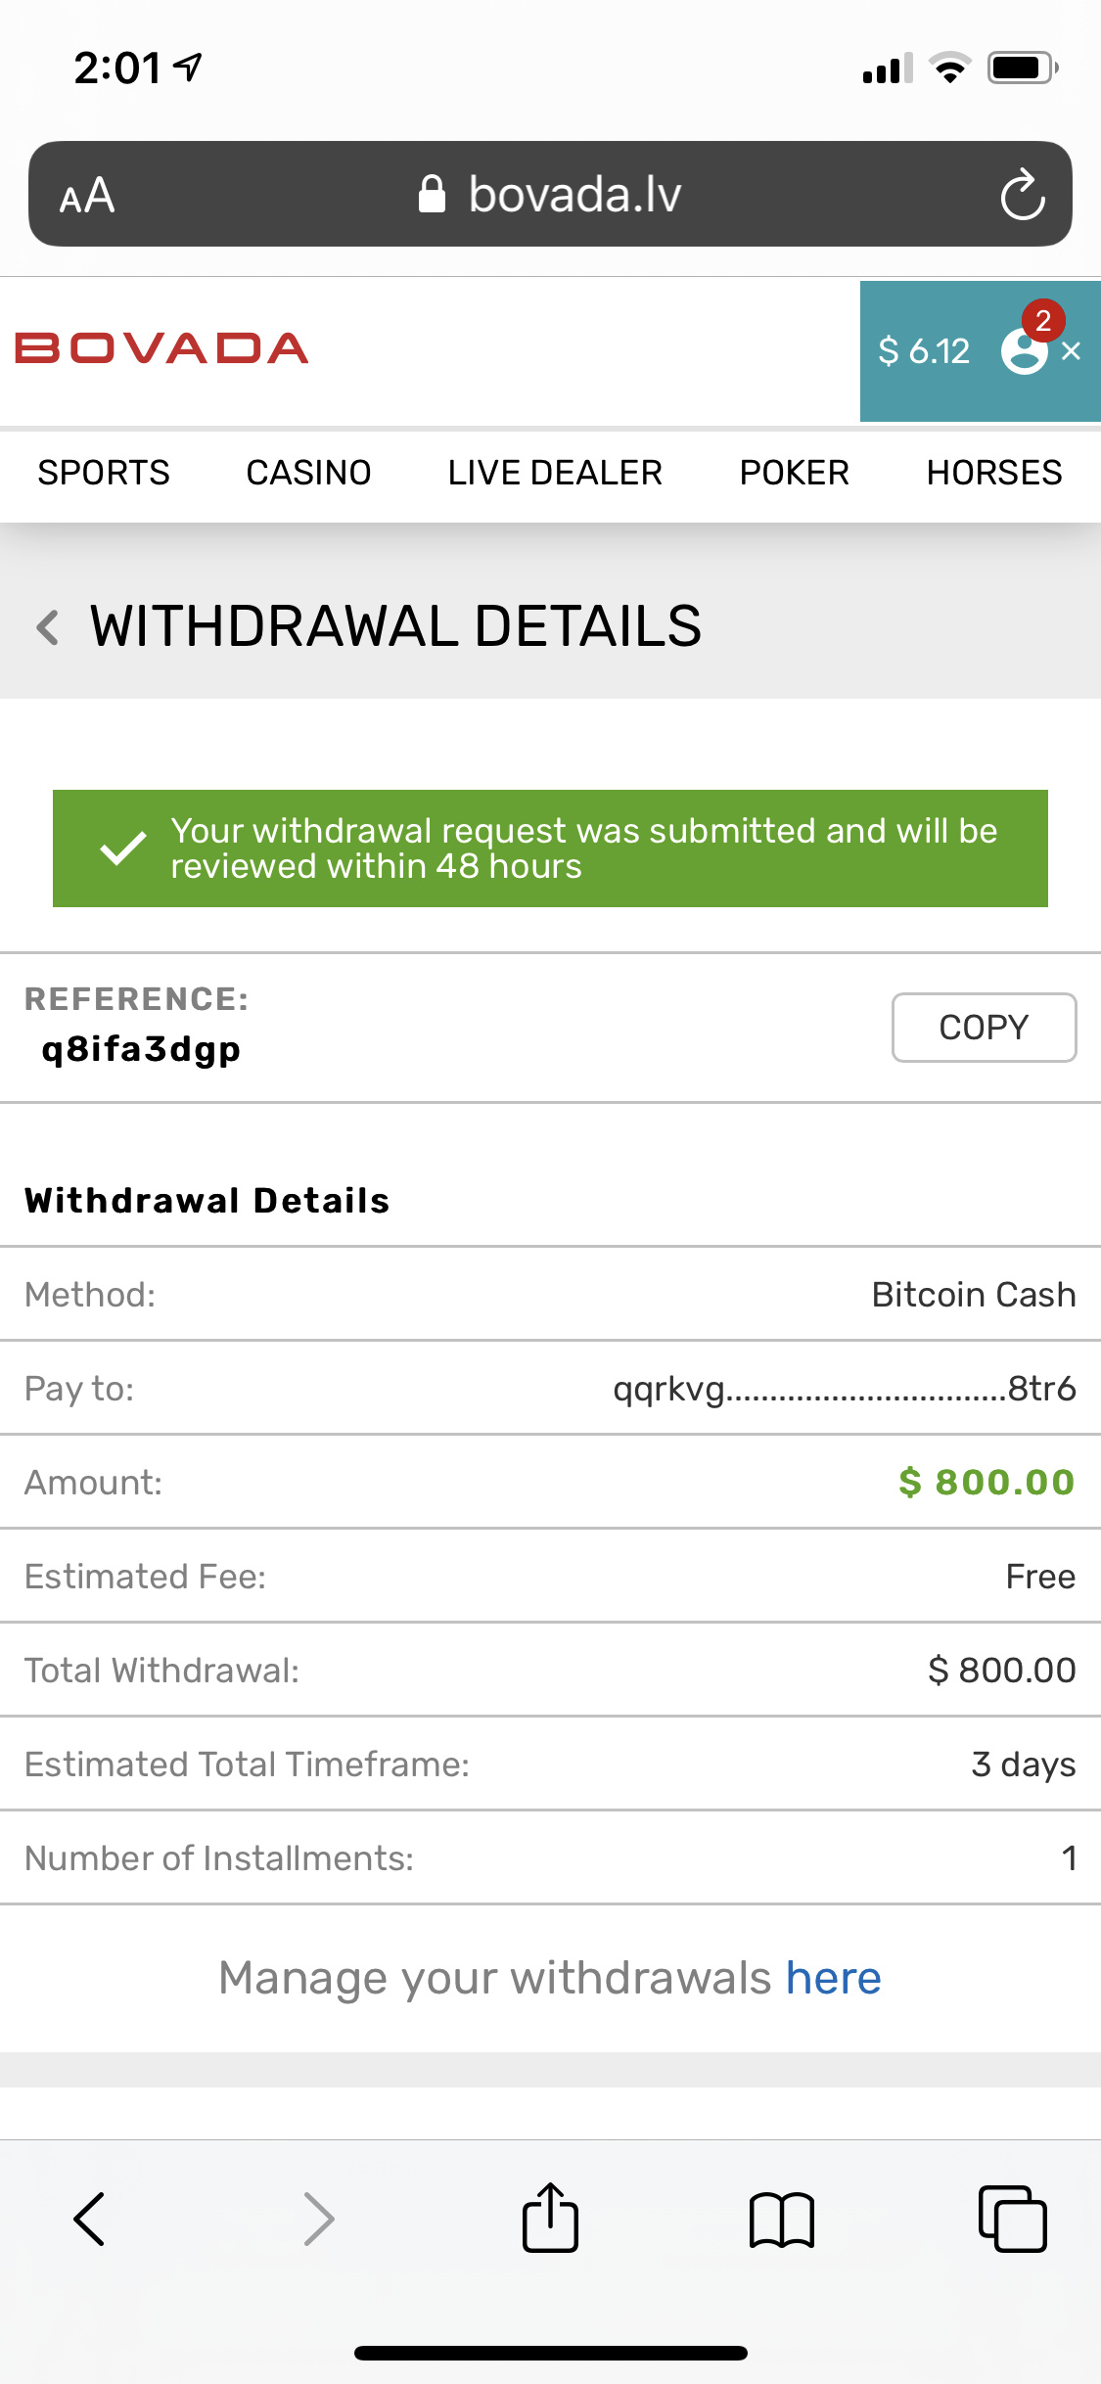
Task: Go back with Safari's back arrow
Action: 89,2219
